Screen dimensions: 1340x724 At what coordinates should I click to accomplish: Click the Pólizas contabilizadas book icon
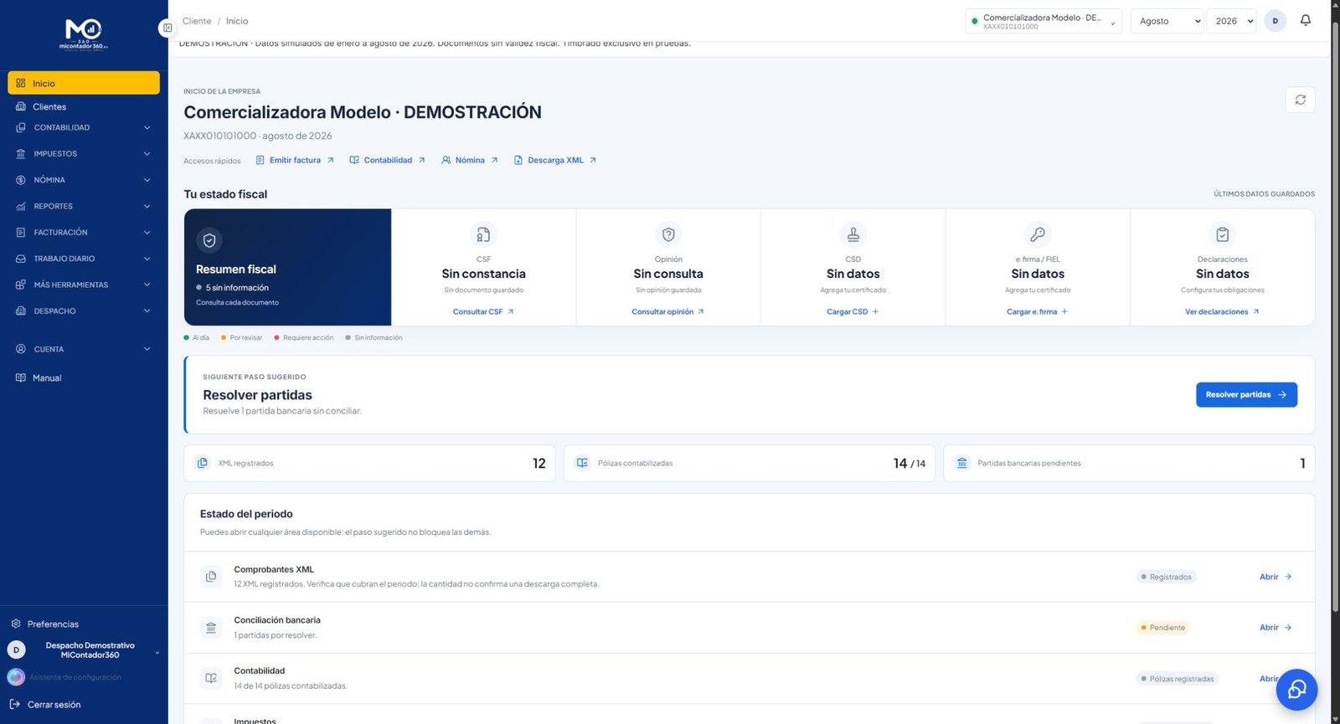coord(582,463)
